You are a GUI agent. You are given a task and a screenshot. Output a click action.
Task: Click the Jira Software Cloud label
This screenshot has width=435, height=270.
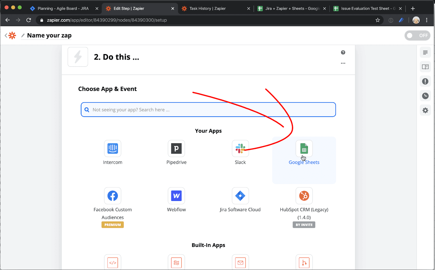coord(240,210)
